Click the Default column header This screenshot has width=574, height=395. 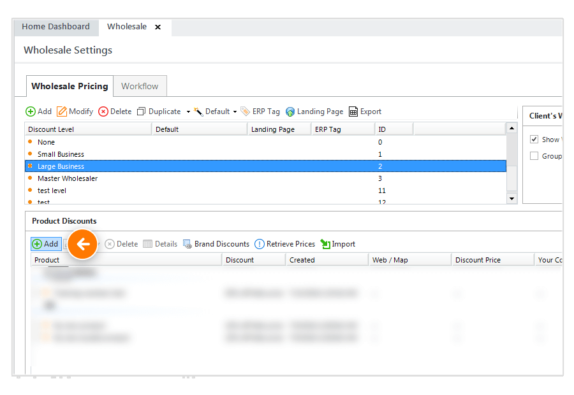tap(200, 129)
